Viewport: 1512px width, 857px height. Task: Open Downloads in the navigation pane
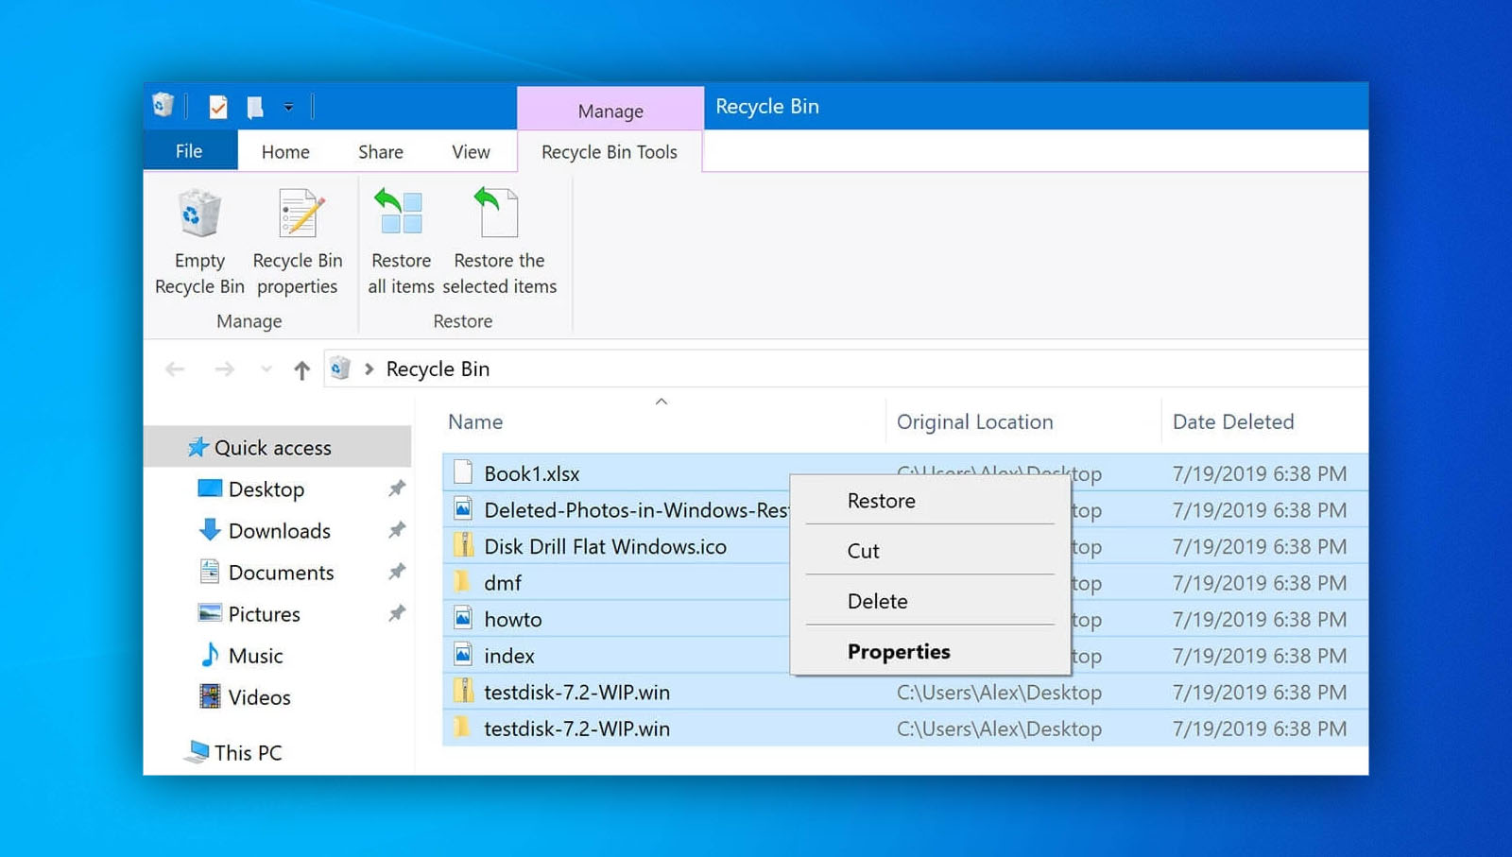coord(279,531)
